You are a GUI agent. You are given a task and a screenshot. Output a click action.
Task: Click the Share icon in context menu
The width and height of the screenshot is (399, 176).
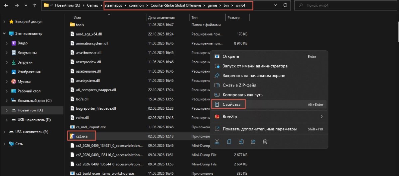(253, 142)
